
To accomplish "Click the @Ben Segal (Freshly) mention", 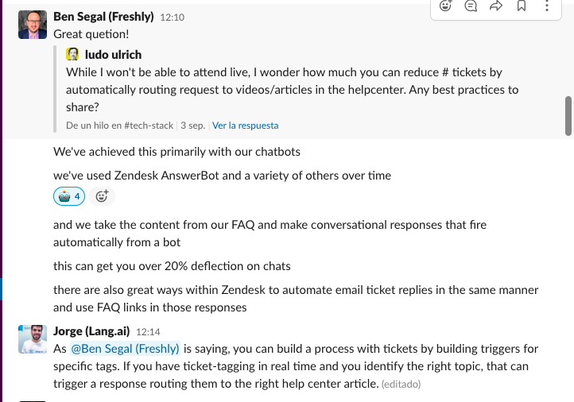I will coord(125,349).
